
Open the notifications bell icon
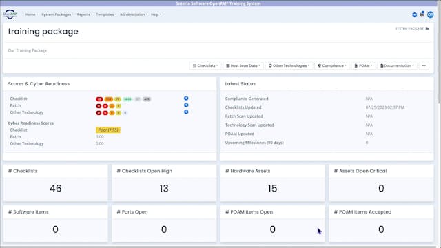click(x=422, y=14)
